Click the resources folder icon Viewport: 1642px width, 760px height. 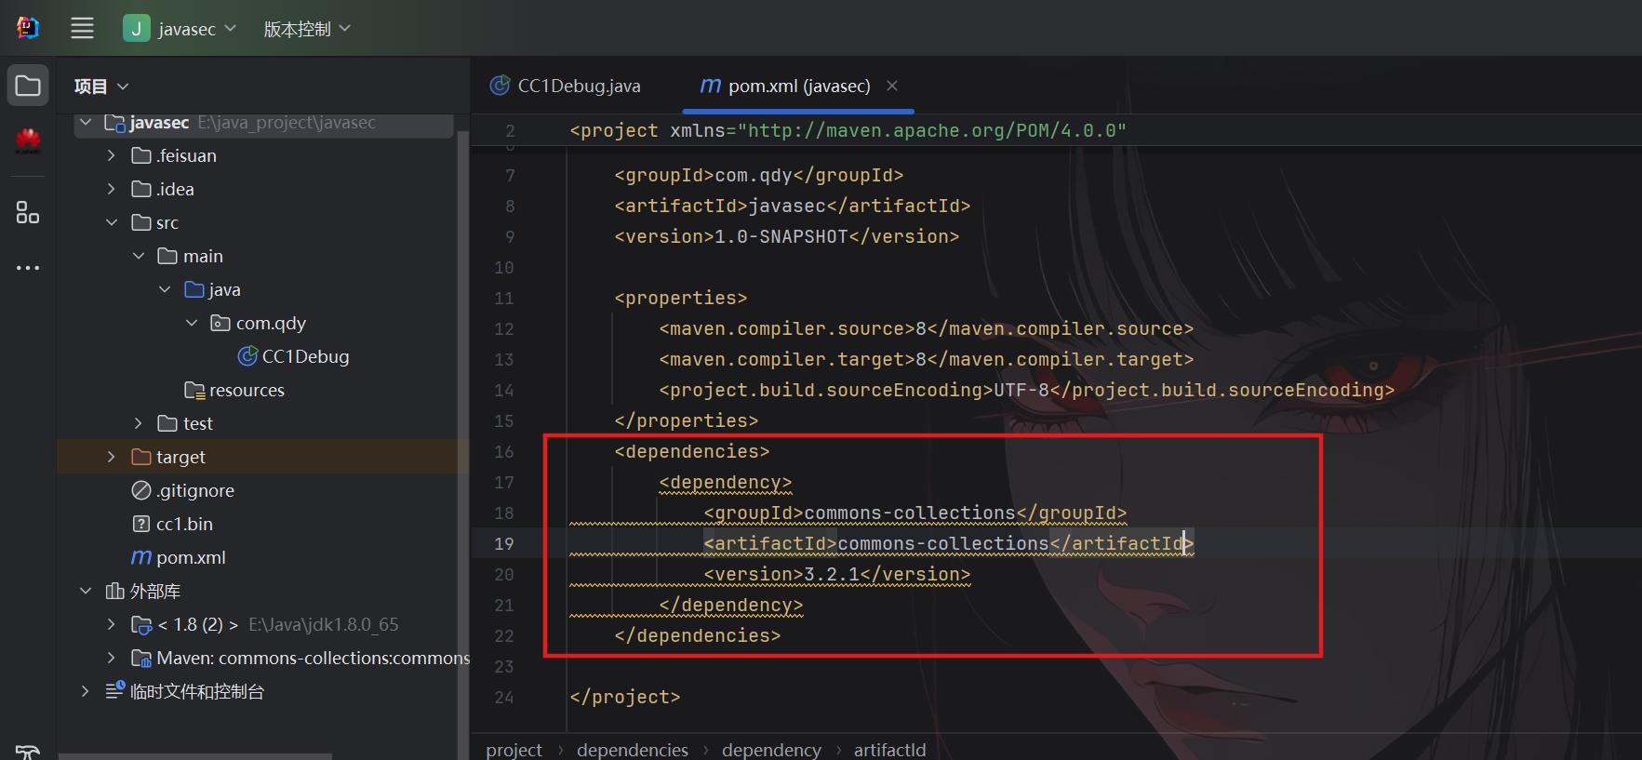194,390
